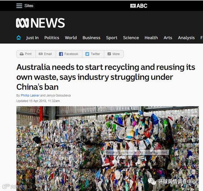Open the Just In section
The image size is (203, 191).
(x=32, y=38)
